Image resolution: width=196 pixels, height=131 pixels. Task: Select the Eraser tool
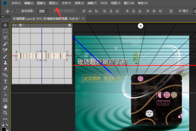(x=5, y=69)
